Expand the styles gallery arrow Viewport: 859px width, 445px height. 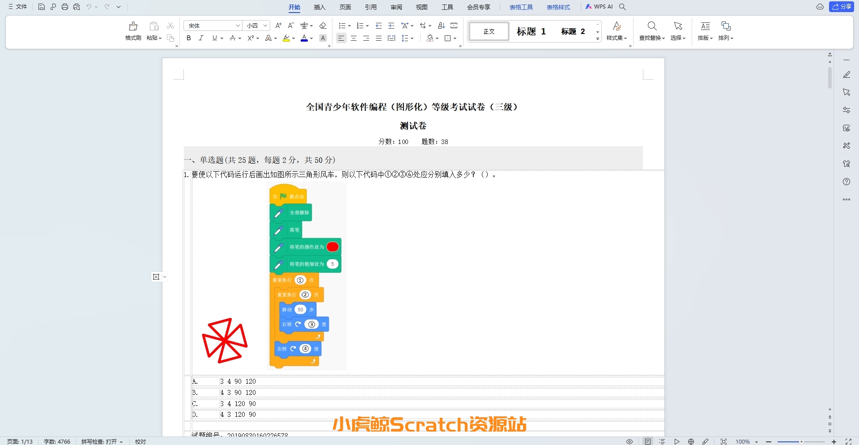pos(598,39)
